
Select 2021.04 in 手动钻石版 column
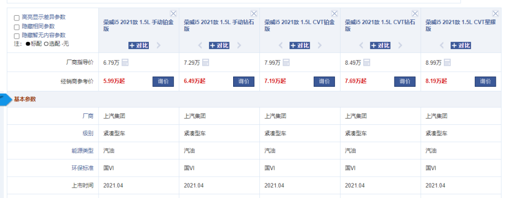[x=193, y=185]
